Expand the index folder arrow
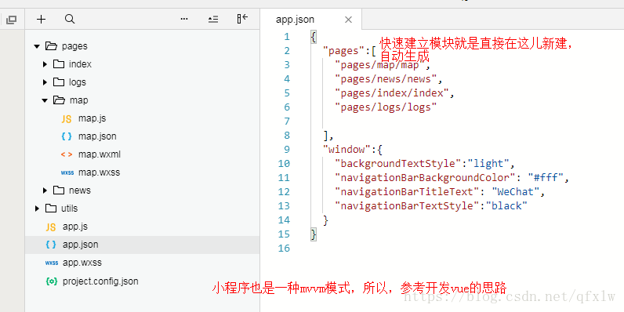Viewport: 624px width, 312px height. 45,64
